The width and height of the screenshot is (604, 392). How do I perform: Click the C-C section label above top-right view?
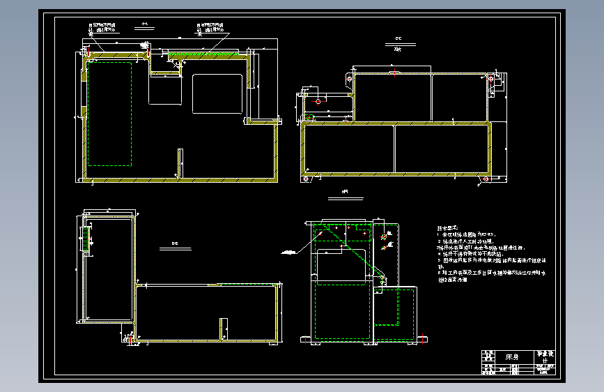click(398, 38)
